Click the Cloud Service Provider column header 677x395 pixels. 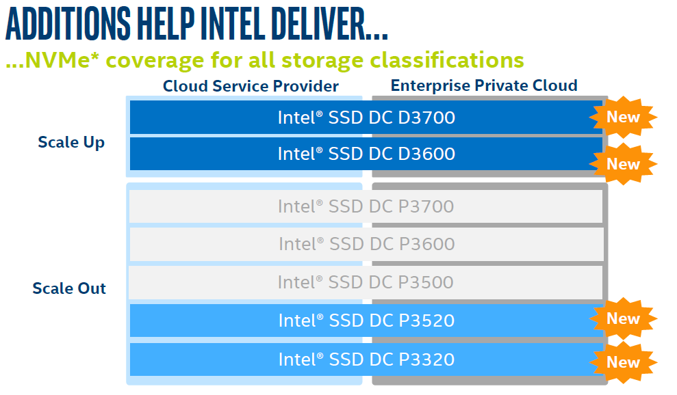pyautogui.click(x=251, y=86)
